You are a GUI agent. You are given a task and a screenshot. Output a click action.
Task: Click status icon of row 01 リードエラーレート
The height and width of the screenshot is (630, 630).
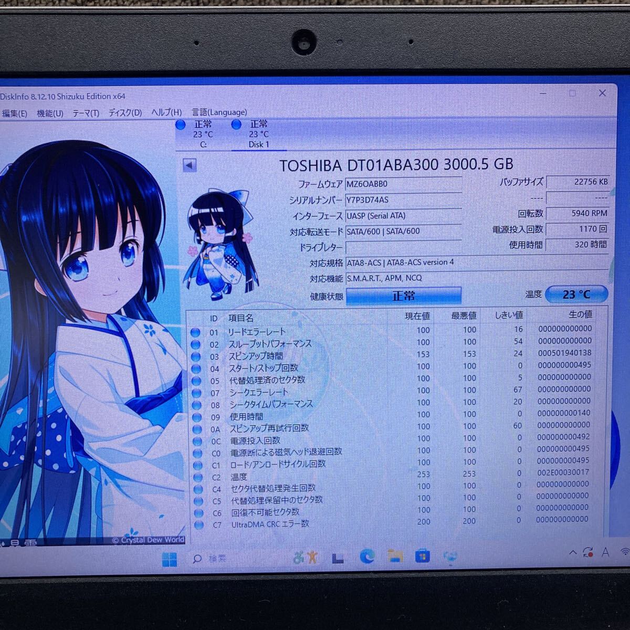(196, 332)
